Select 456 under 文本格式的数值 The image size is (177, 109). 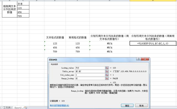pos(55,47)
